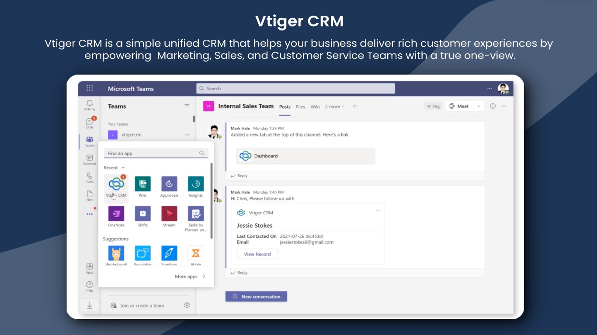Start a New conversation

pyautogui.click(x=256, y=297)
